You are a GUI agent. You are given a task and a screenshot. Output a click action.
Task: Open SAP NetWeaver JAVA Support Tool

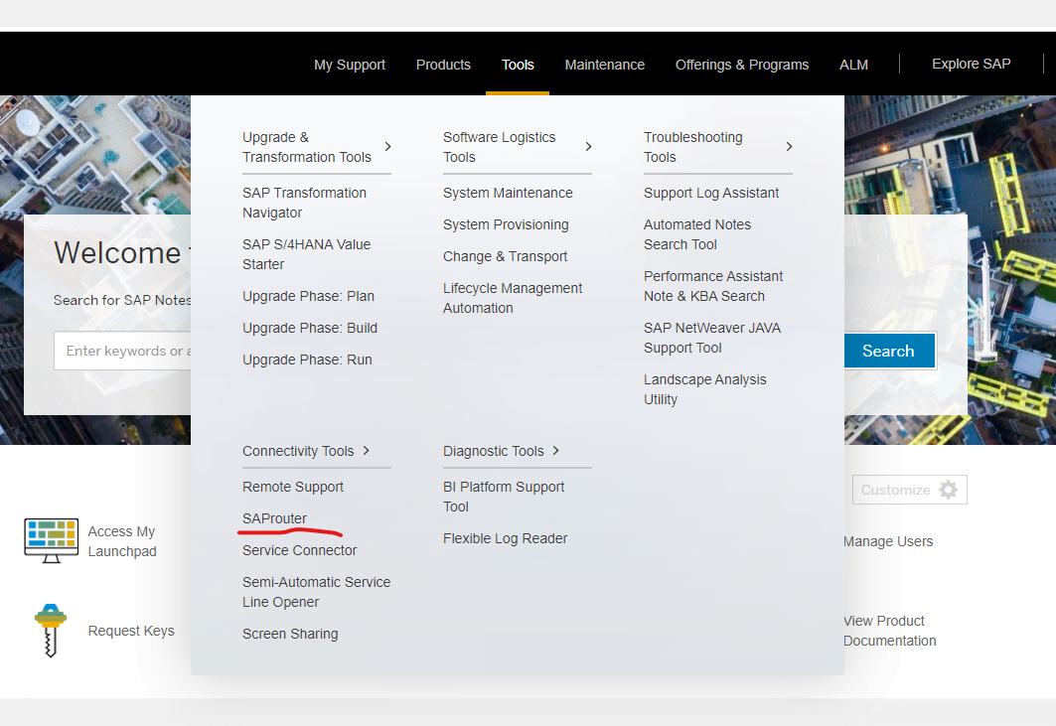click(712, 338)
